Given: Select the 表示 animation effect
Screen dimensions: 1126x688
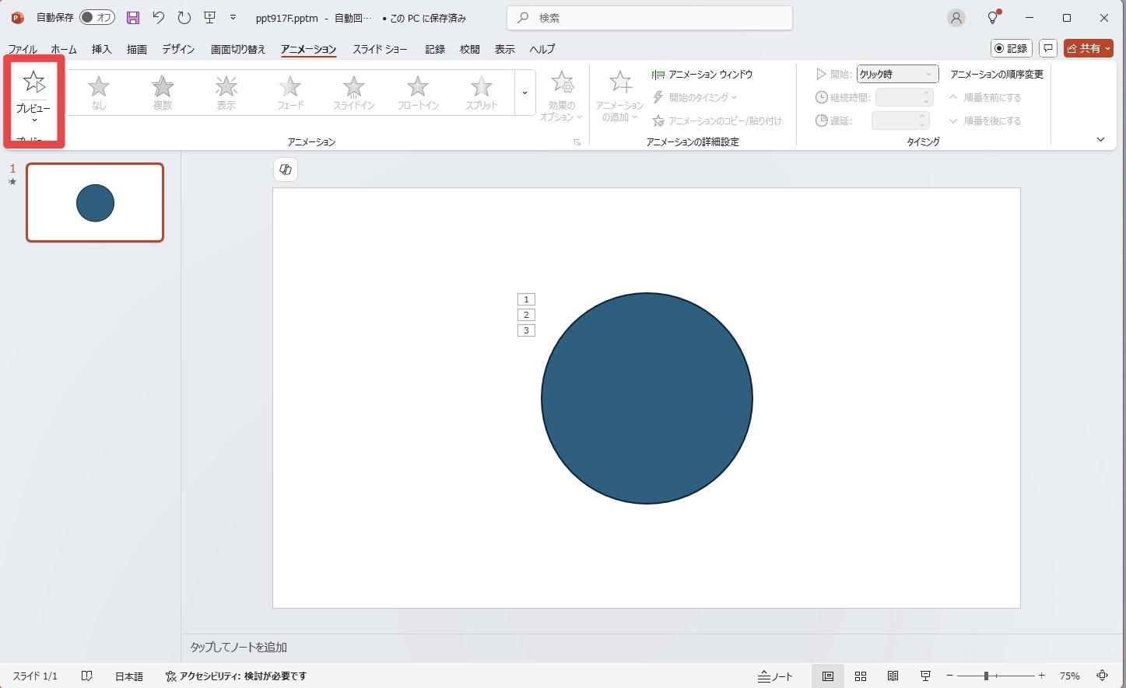Looking at the screenshot, I should (x=226, y=93).
